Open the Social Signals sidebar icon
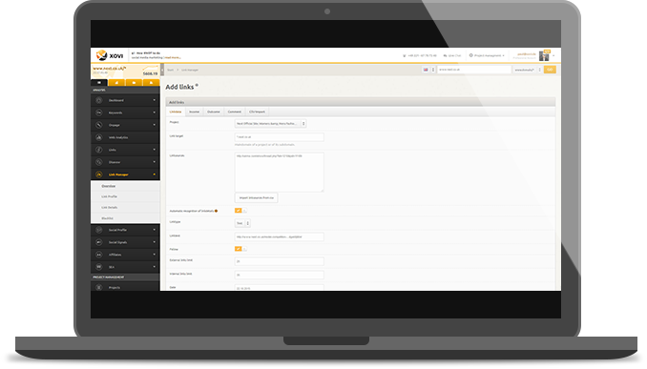647x369 pixels. [99, 242]
